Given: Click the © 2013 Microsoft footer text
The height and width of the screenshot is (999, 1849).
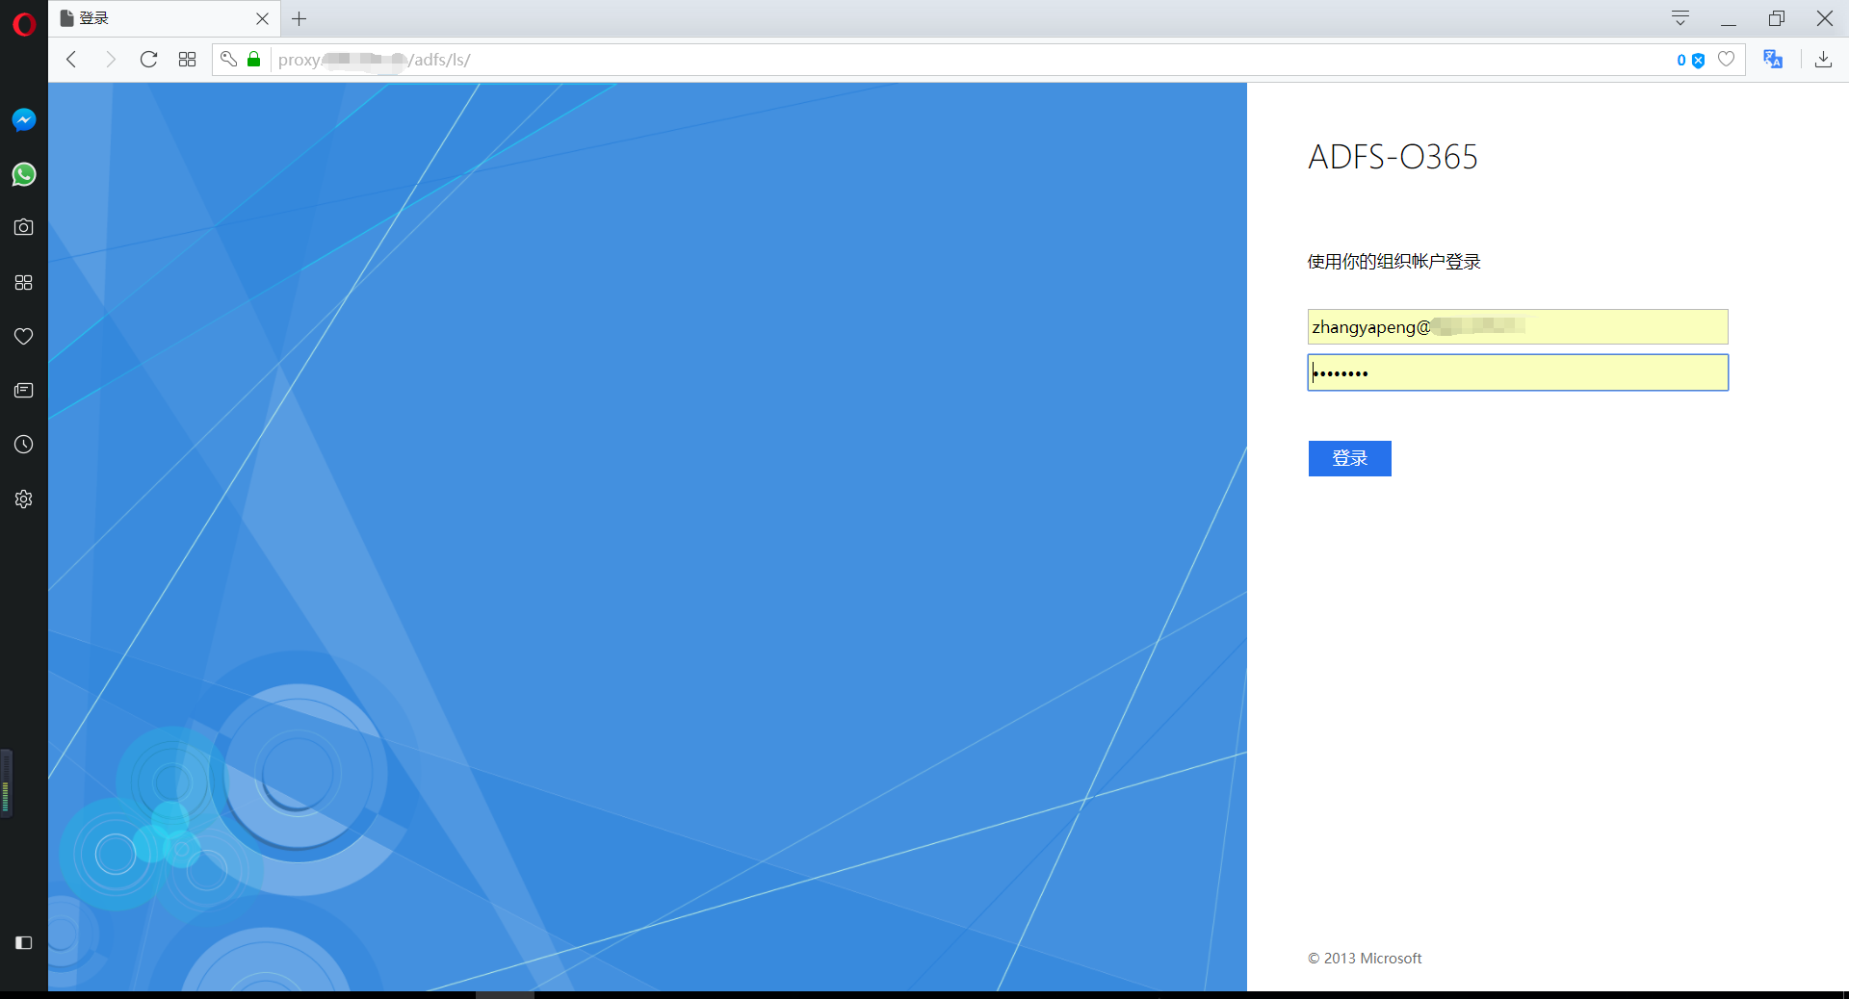Looking at the screenshot, I should click(x=1365, y=959).
